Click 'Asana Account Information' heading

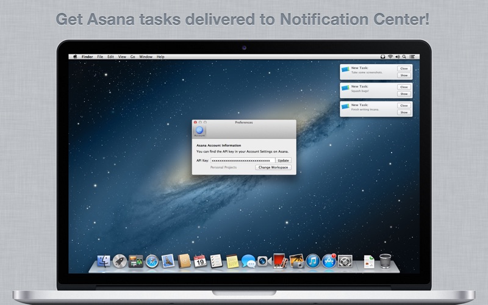(x=219, y=145)
